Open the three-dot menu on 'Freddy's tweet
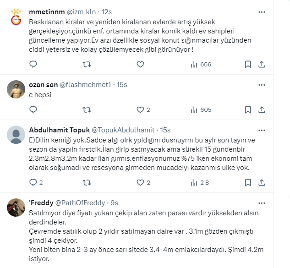 (x=262, y=202)
